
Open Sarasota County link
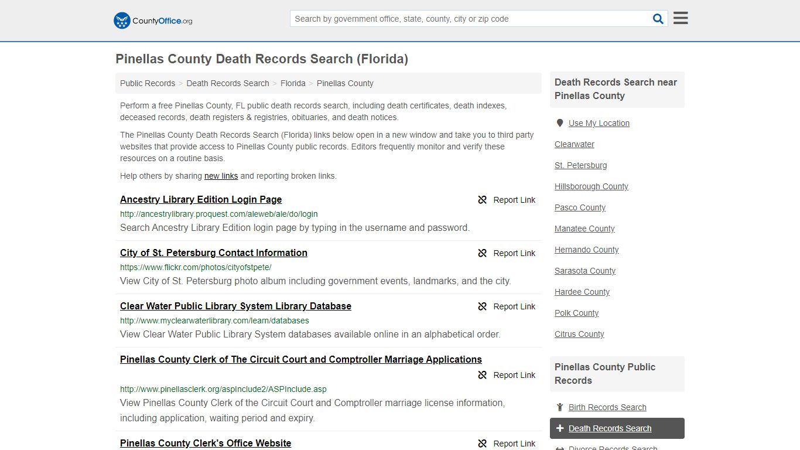tap(585, 271)
